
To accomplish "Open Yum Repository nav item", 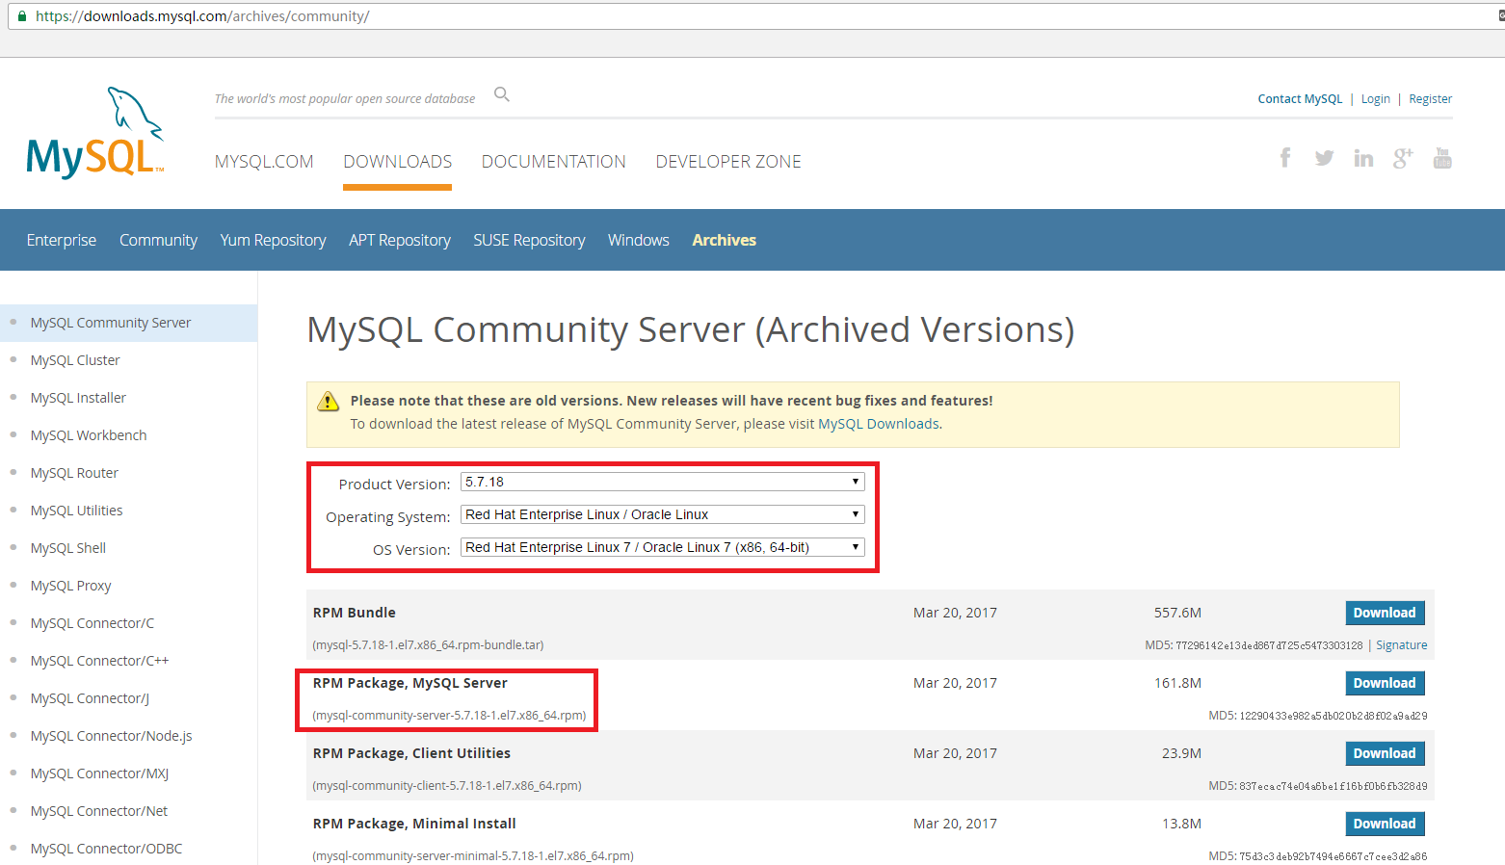I will point(273,240).
